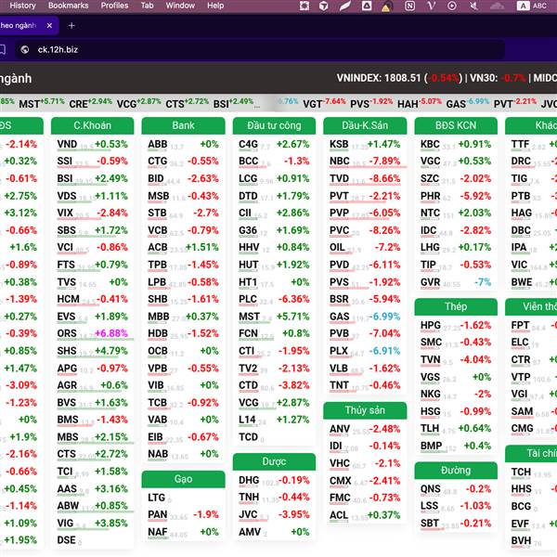
Task: Open the MBB stock row
Action: [183, 317]
